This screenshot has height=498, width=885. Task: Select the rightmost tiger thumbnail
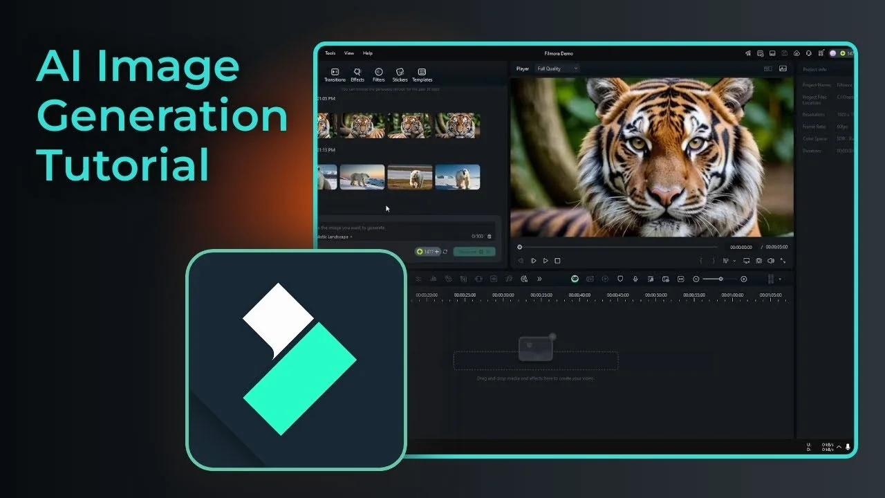pyautogui.click(x=457, y=126)
